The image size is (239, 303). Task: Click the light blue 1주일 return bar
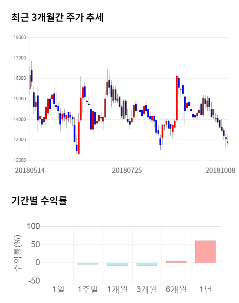[x=87, y=264]
